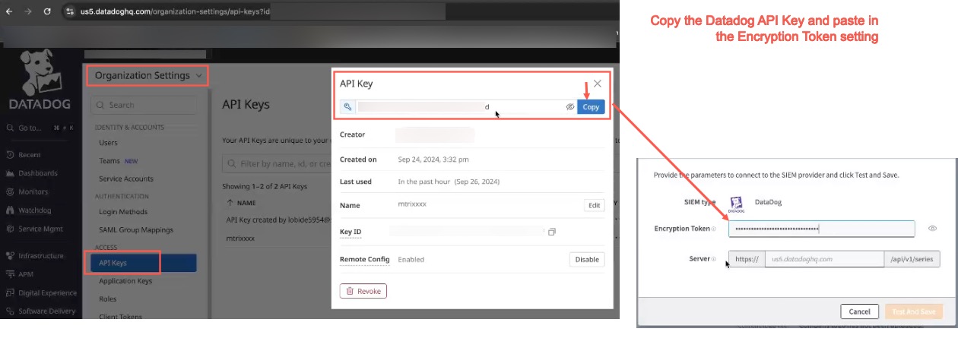Click the key icon beside the API key
The image size is (958, 354).
[x=347, y=107]
